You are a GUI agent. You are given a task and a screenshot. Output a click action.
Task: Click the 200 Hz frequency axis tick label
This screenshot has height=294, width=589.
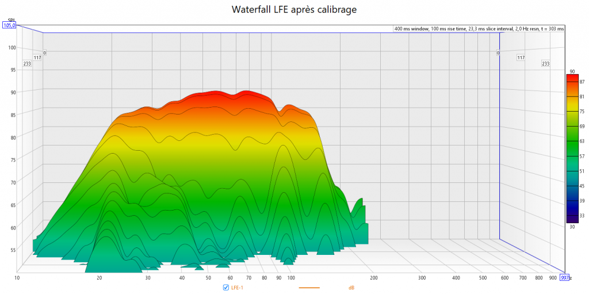[x=373, y=278]
